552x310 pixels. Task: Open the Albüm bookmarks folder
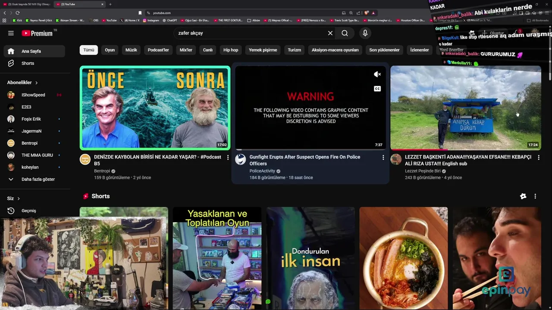point(254,20)
